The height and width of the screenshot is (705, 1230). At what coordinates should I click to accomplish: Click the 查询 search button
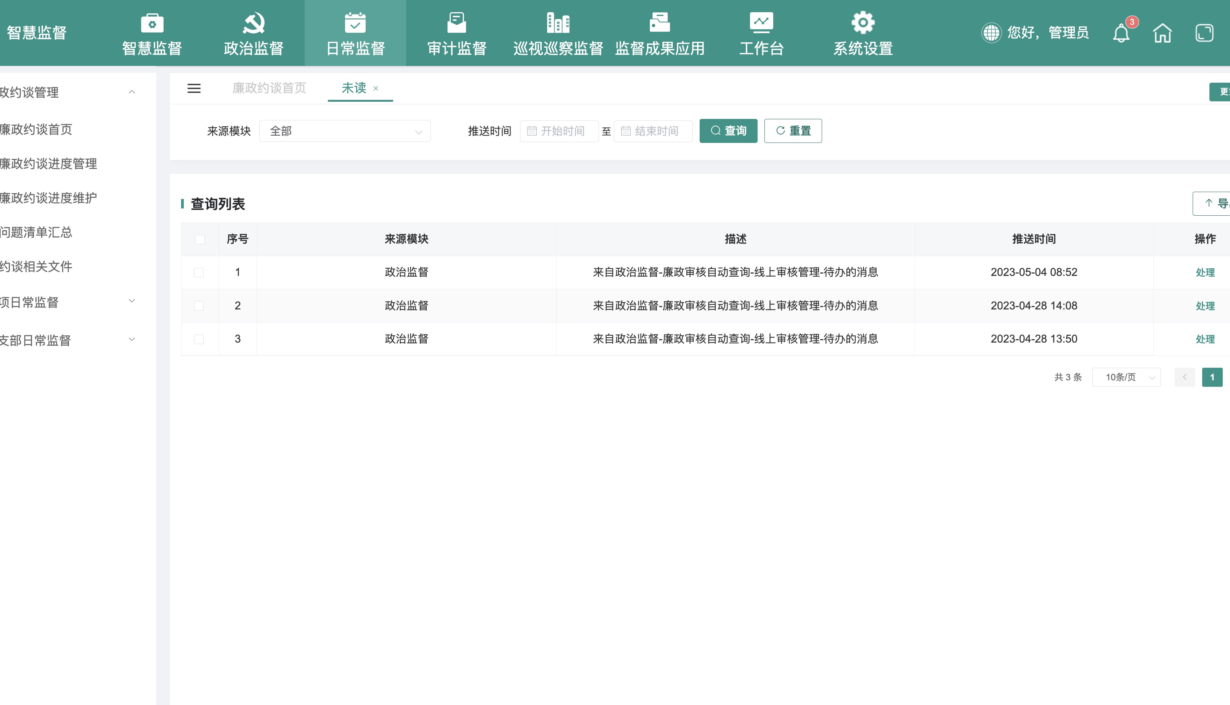[728, 131]
